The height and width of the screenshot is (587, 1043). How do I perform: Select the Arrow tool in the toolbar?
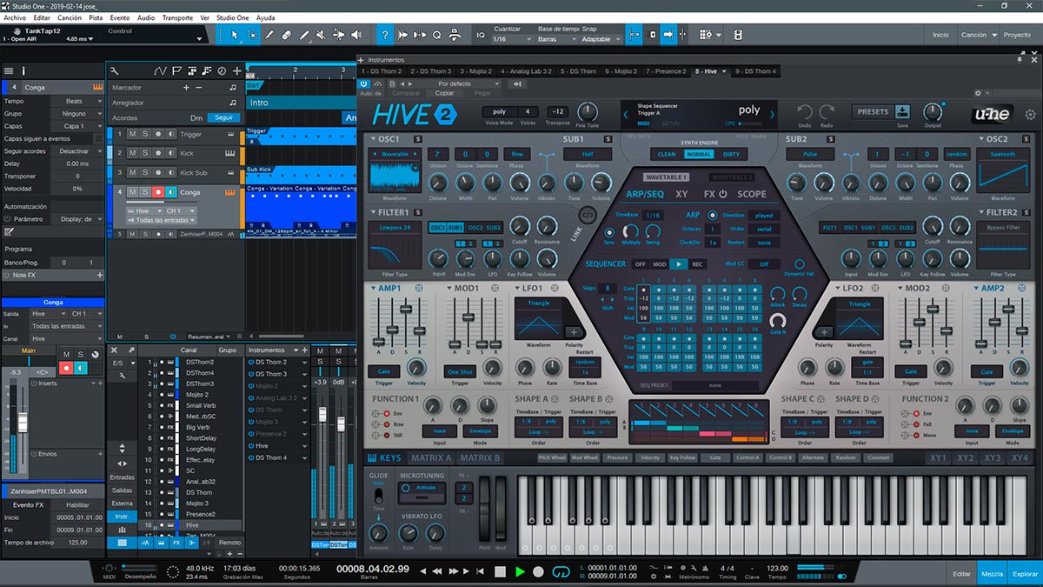pos(234,35)
